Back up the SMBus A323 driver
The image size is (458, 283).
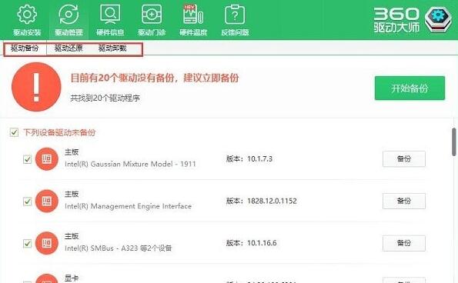coord(404,243)
